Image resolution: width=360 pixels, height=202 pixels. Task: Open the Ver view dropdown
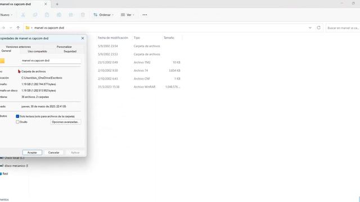click(128, 15)
